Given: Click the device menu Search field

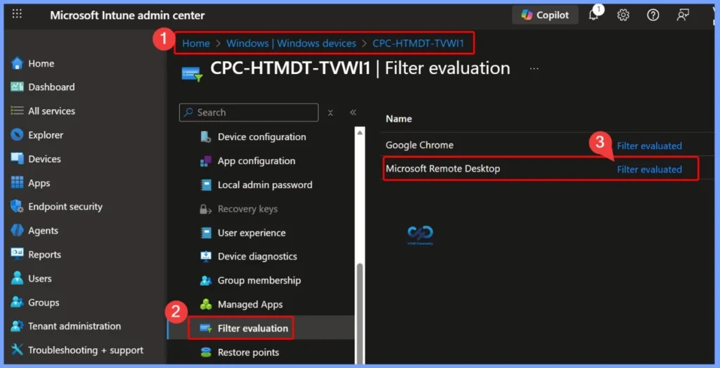Looking at the screenshot, I should 248,112.
